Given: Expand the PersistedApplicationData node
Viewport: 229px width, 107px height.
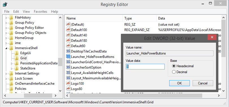Looking at the screenshot, I should [12, 64].
